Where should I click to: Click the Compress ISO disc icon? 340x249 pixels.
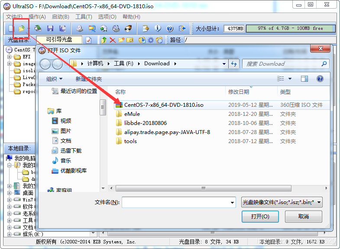(104, 29)
